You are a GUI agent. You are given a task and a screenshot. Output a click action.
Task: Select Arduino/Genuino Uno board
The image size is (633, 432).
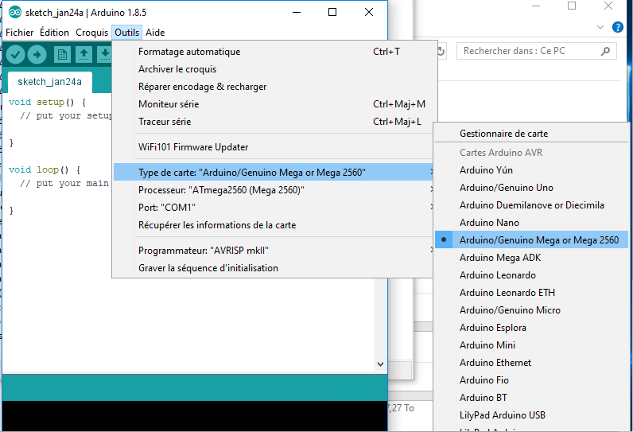pyautogui.click(x=531, y=188)
